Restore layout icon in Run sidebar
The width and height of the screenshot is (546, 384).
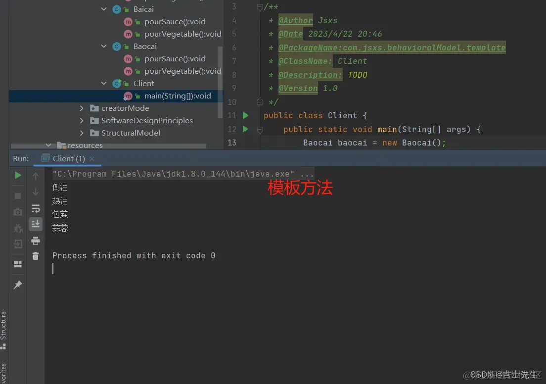(x=18, y=264)
